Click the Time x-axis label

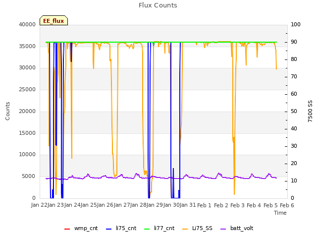[x=280, y=213]
